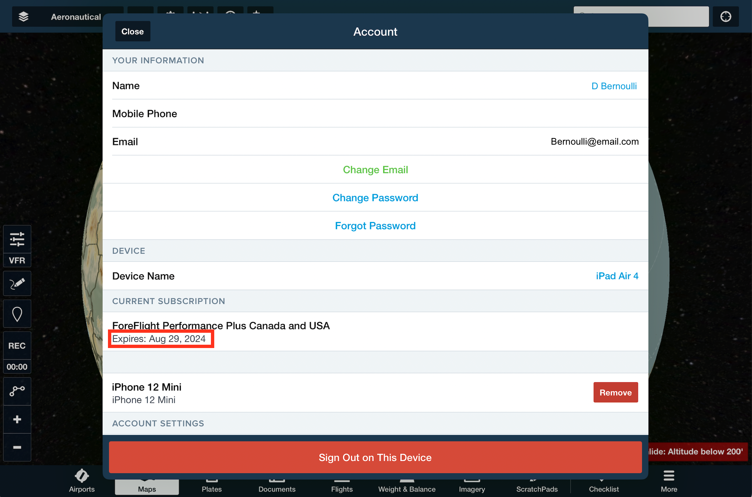
Task: Toggle the VFR indicator button
Action: 17,260
